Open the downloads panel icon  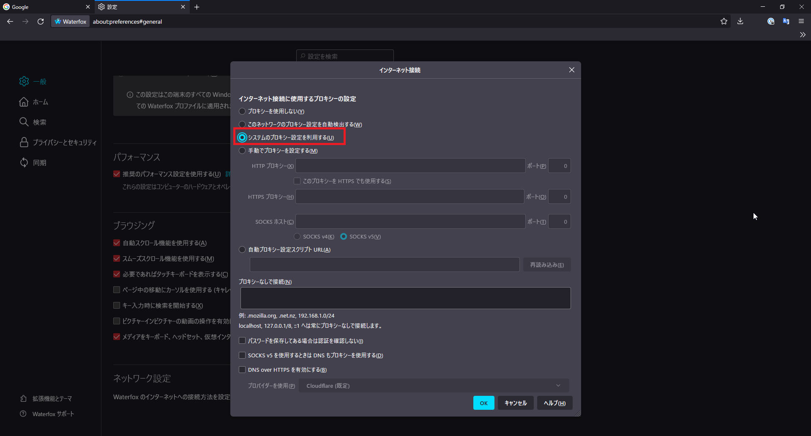coord(740,22)
